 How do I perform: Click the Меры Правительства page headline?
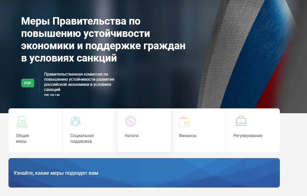click(x=103, y=40)
